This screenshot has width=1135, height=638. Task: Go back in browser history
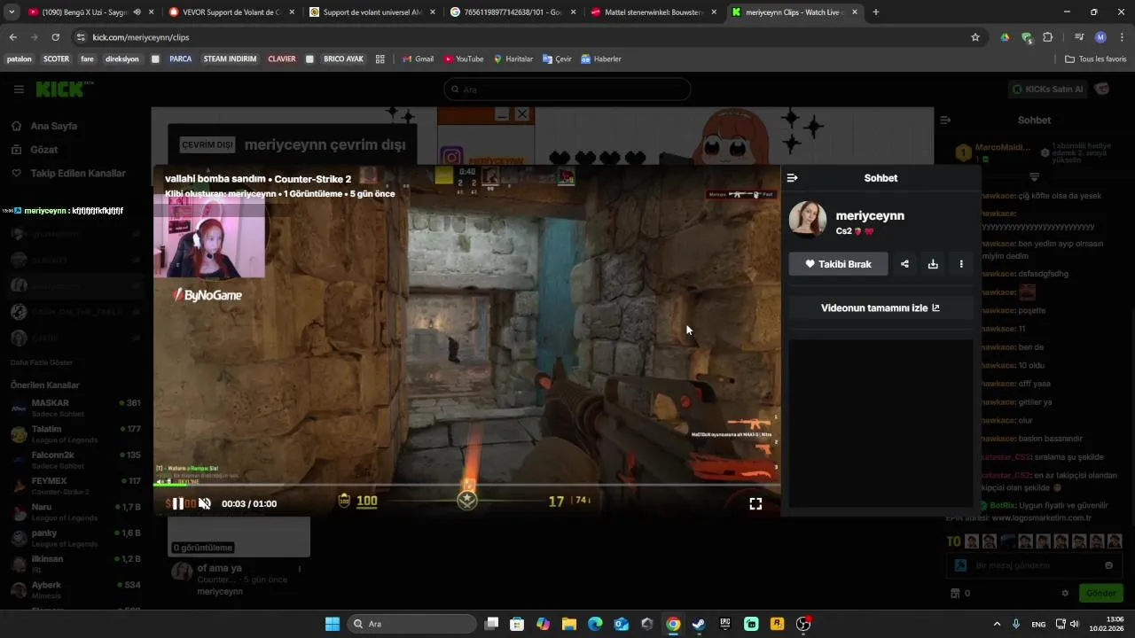(x=12, y=37)
